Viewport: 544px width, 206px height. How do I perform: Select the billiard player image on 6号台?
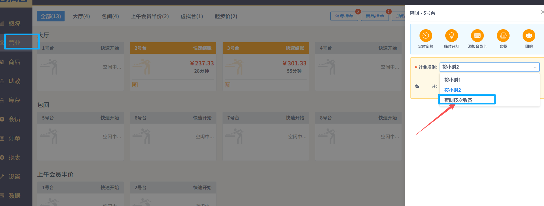(142, 136)
